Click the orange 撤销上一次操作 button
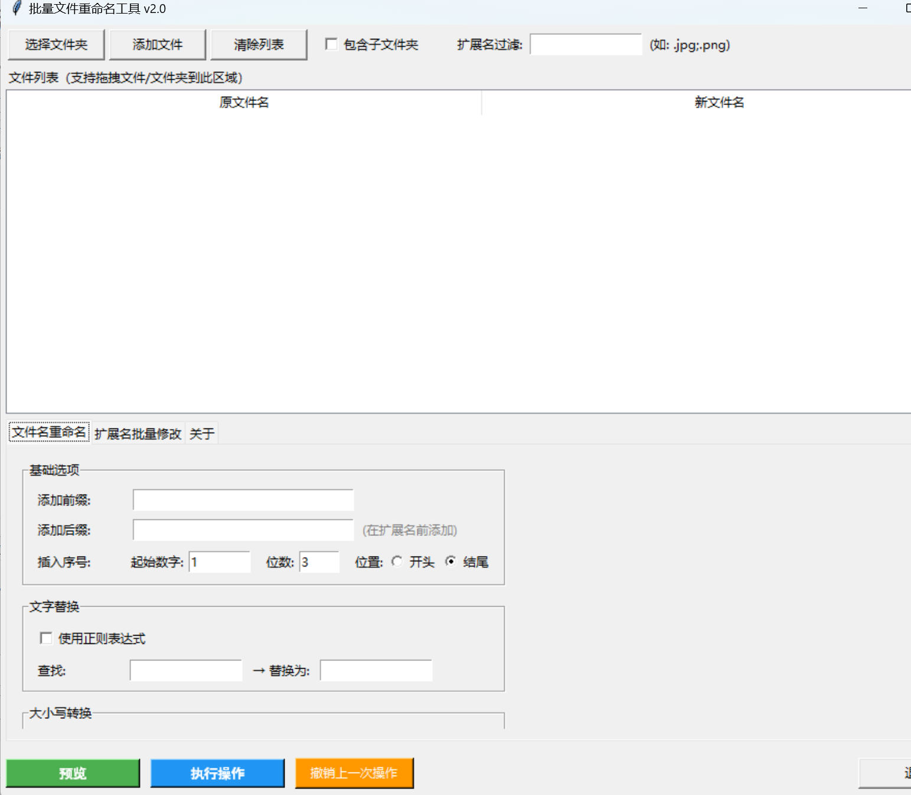The image size is (911, 795). pyautogui.click(x=354, y=773)
